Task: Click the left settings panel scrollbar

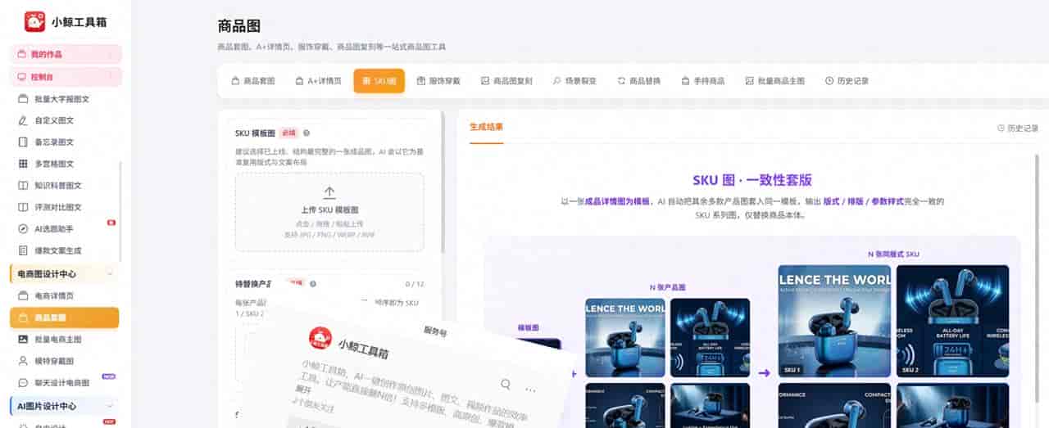Action: coord(443,184)
